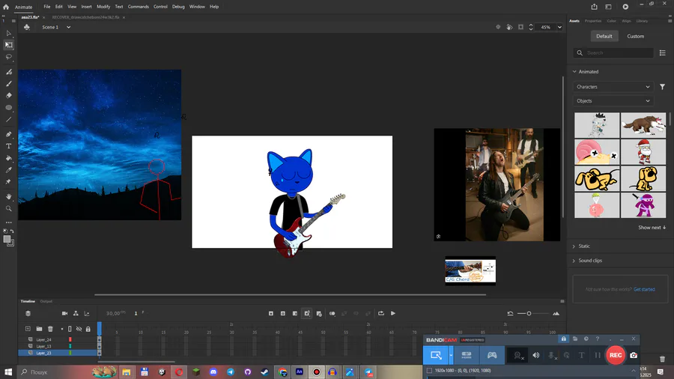Screen dimensions: 674x379
Task: Select the Asset Warp pin tool
Action: 8,182
